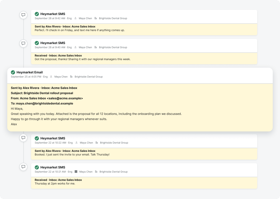Click 'Sent by Alex Rivera' line in the email body
The image size is (280, 199).
tap(44, 88)
